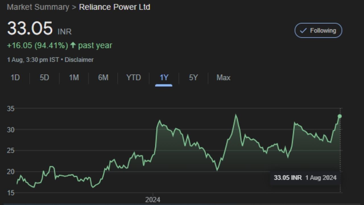364x205 pixels.
Task: Click the 20 y-axis label
Action: pos(11,172)
